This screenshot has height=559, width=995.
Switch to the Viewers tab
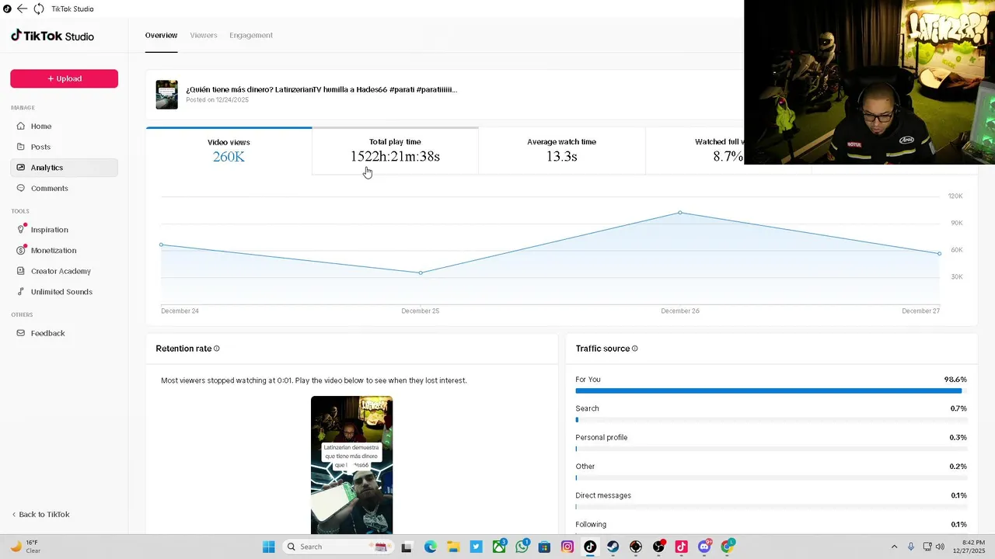(x=204, y=35)
